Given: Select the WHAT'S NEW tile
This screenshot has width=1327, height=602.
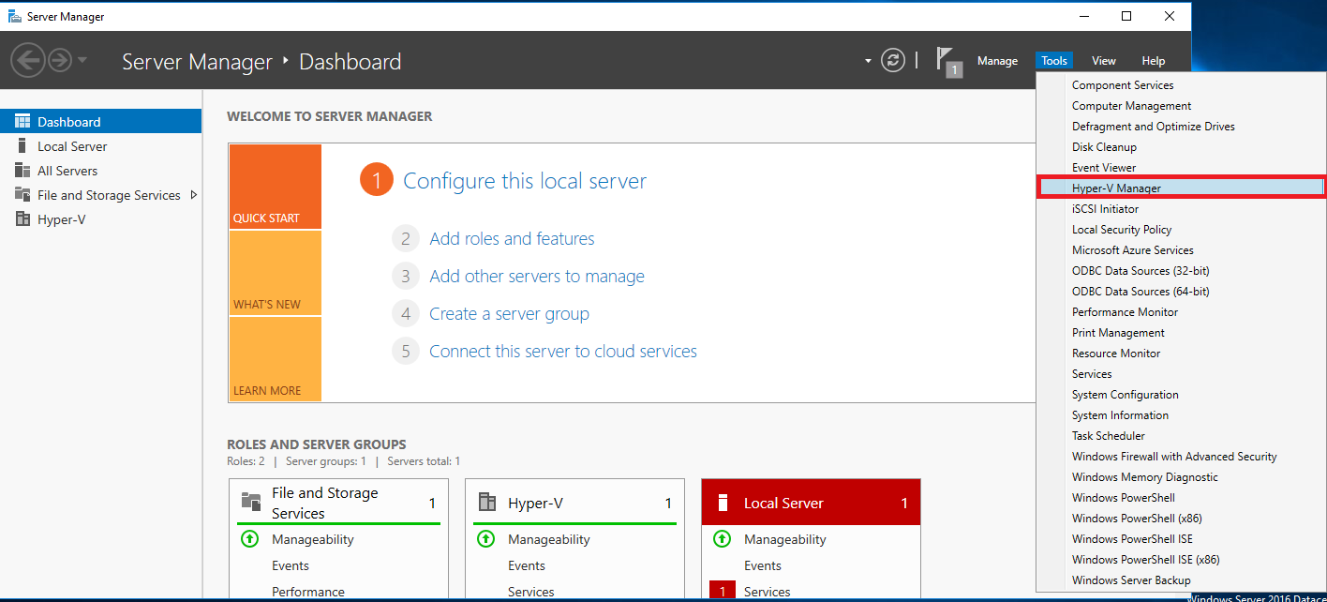Looking at the screenshot, I should tap(276, 273).
